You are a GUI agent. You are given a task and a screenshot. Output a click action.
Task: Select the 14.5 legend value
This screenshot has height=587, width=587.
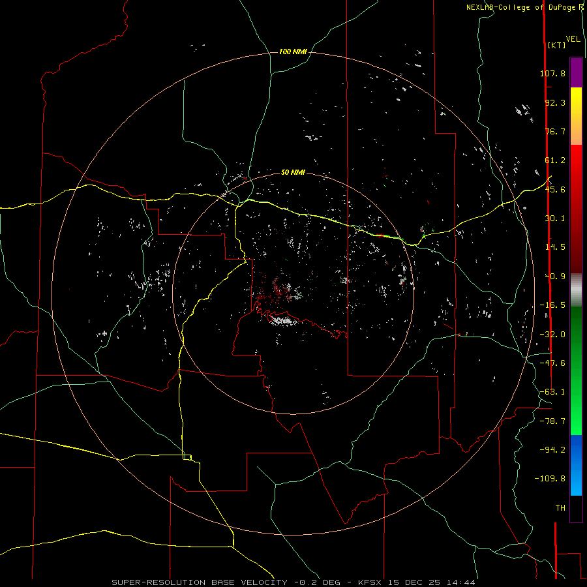tap(555, 247)
